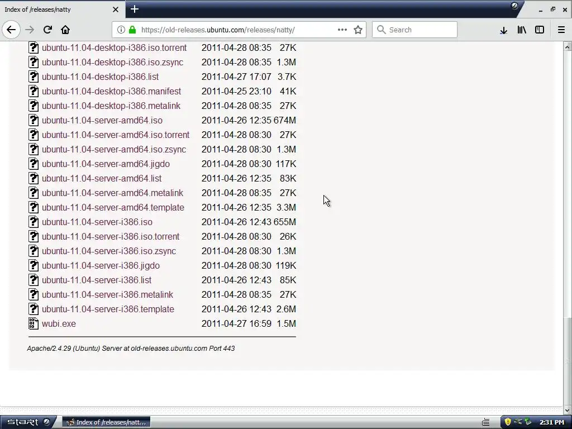Click the scroll up arrow of page scrollbar
The height and width of the screenshot is (429, 572).
(568, 47)
